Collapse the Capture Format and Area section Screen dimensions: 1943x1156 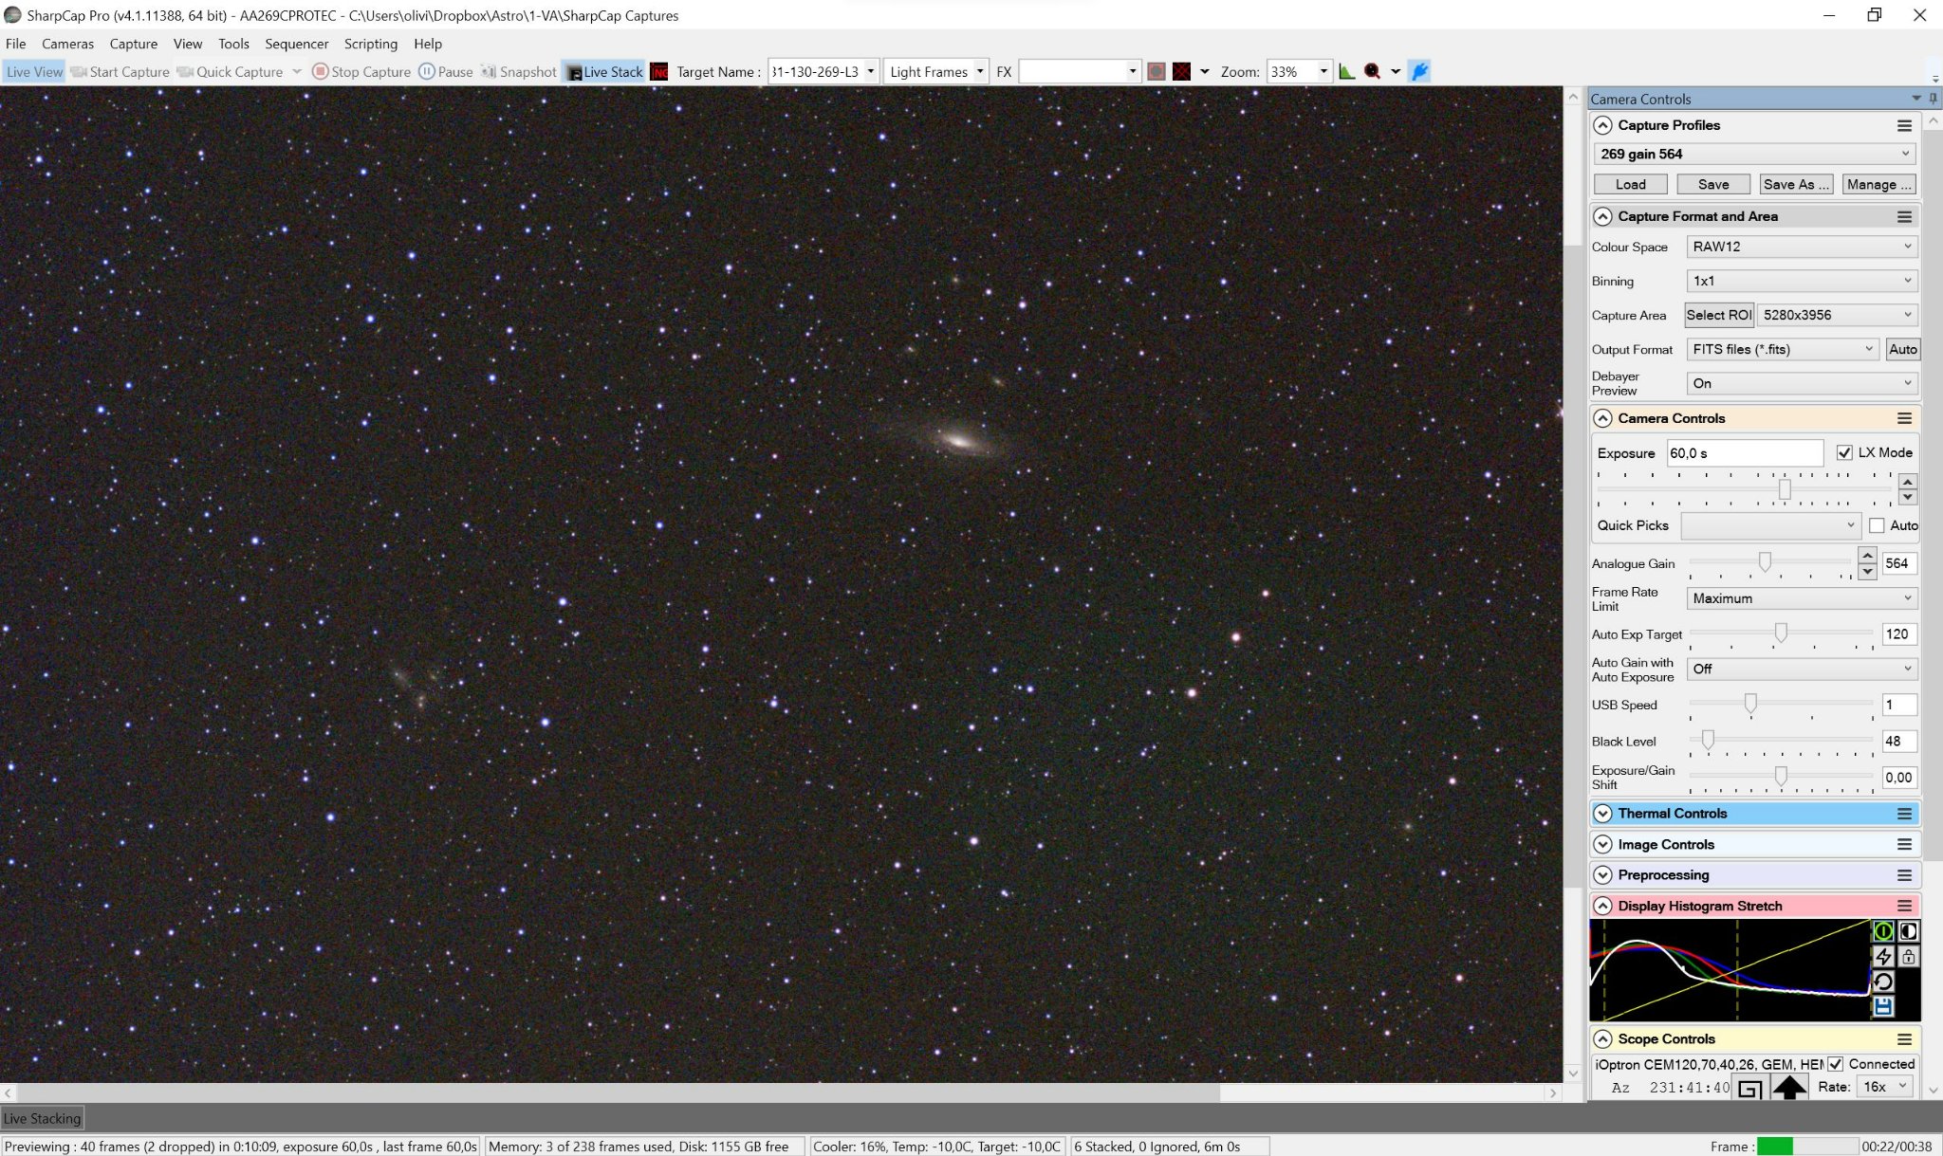tap(1602, 216)
